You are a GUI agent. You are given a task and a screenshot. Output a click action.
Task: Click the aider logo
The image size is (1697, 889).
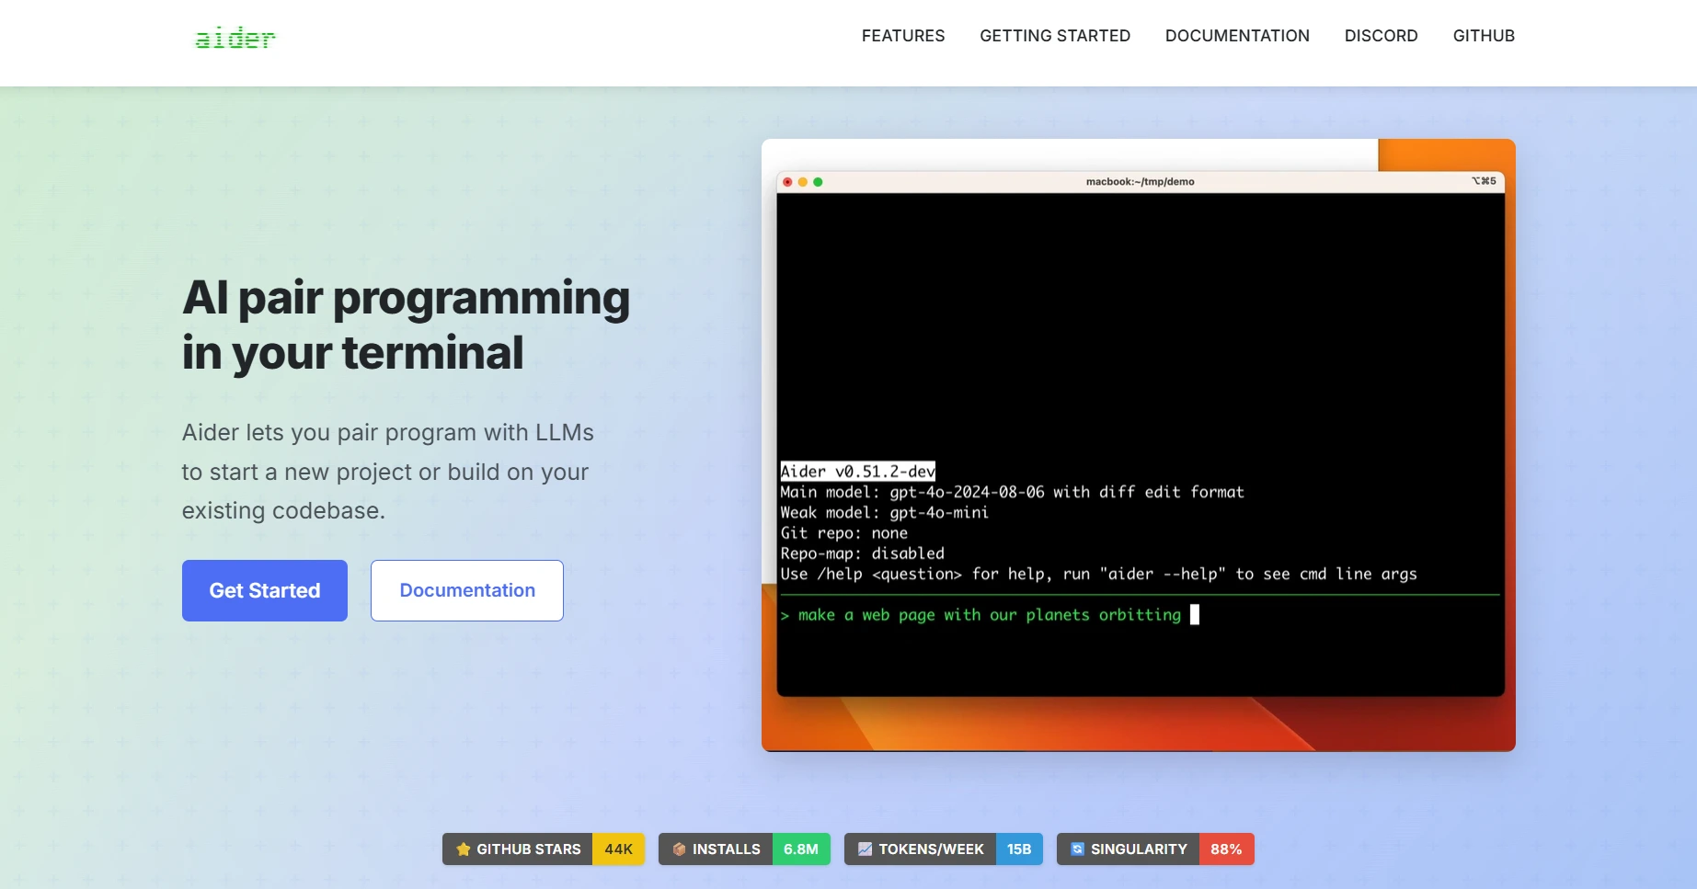coord(235,38)
